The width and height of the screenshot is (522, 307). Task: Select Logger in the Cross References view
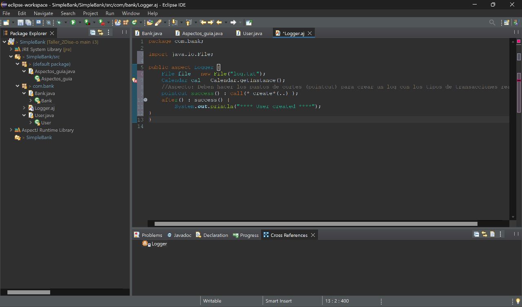click(158, 243)
